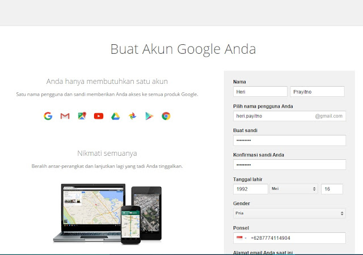
Task: Click the Buat sandi password field
Action: (x=289, y=140)
